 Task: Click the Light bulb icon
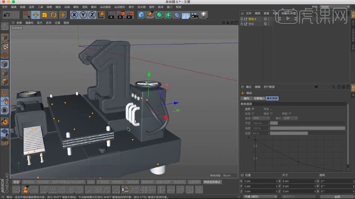pyautogui.click(x=204, y=15)
